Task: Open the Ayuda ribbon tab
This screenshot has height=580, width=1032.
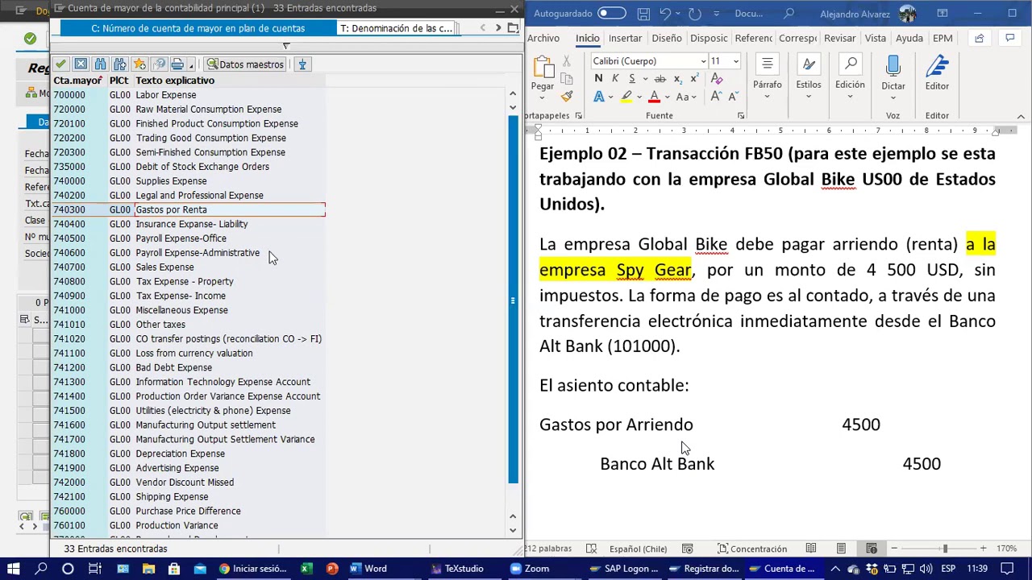Action: [909, 38]
